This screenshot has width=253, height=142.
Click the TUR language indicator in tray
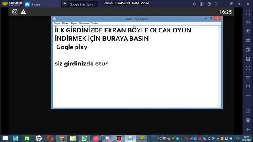[237, 138]
